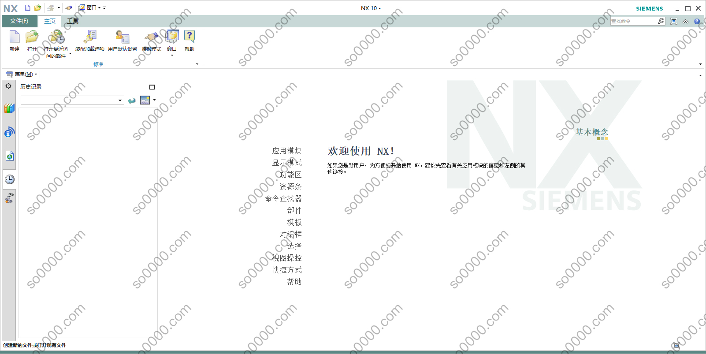Screen dimensions: 706x354
Task: Click the 基本概念 heading
Action: tap(591, 132)
